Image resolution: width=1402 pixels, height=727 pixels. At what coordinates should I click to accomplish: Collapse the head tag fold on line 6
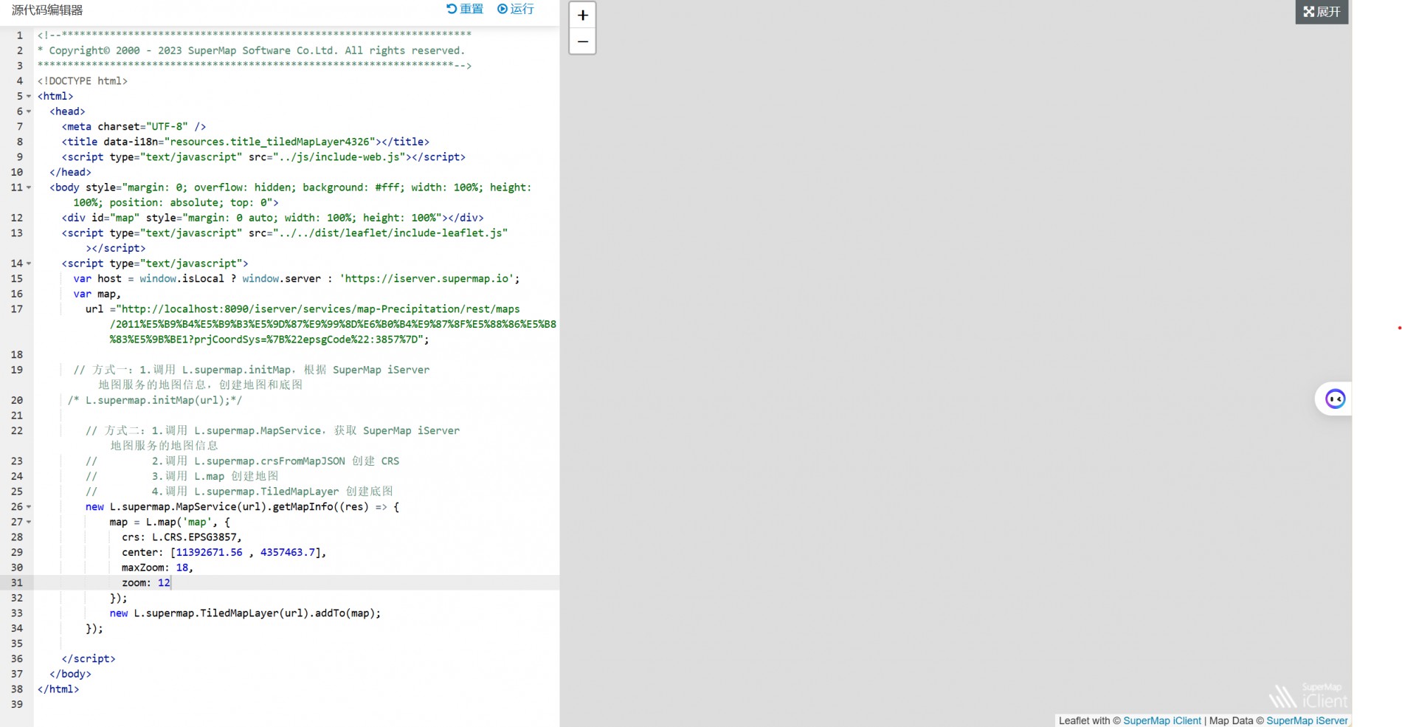29,111
